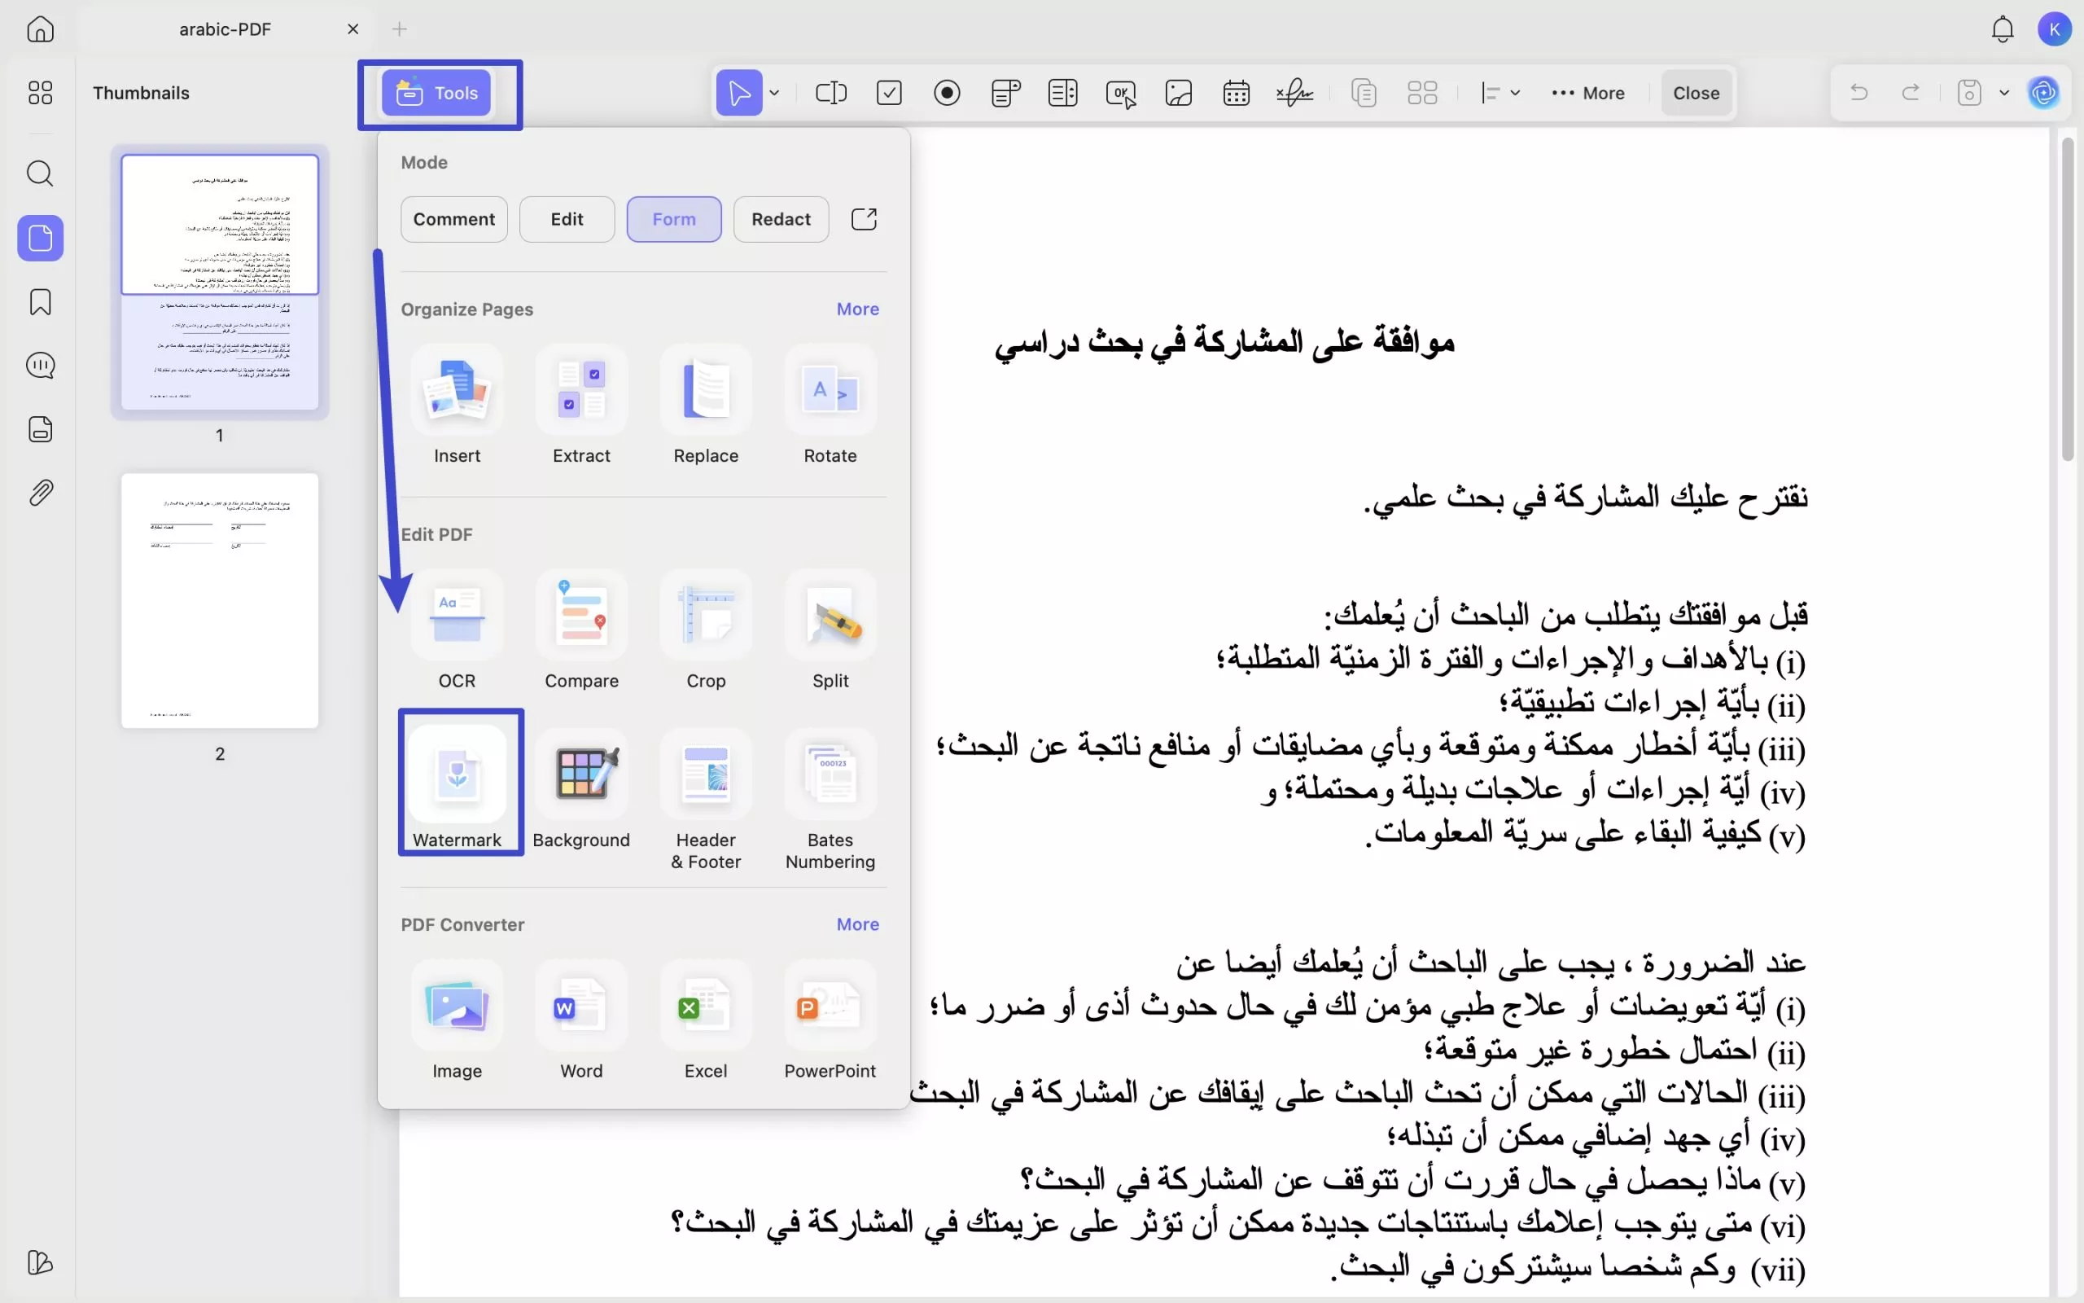2084x1303 pixels.
Task: Expand the save options dropdown
Action: [x=2004, y=92]
